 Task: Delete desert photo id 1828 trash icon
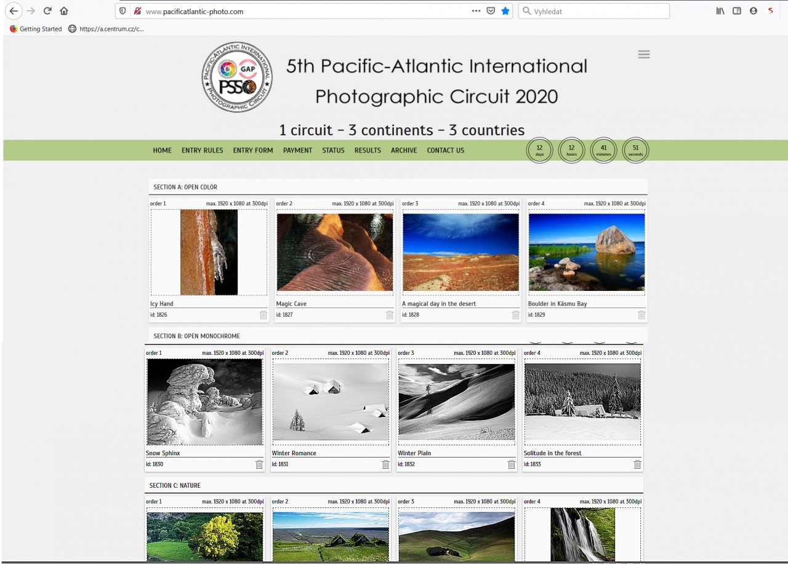(x=516, y=315)
